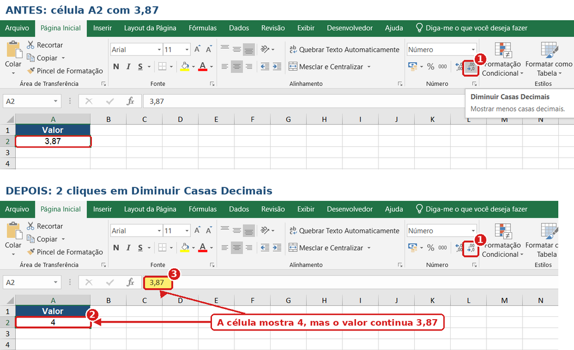This screenshot has width=574, height=350.
Task: Click the red font color button in the DEPOIS ribbon
Action: pos(202,248)
